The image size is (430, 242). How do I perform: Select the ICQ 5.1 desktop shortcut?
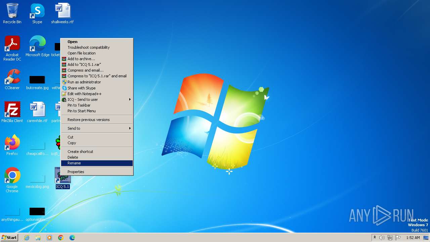[63, 178]
